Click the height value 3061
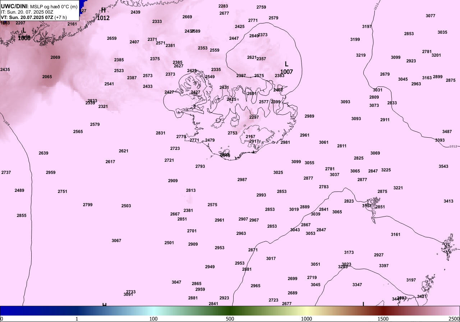 [324, 142]
